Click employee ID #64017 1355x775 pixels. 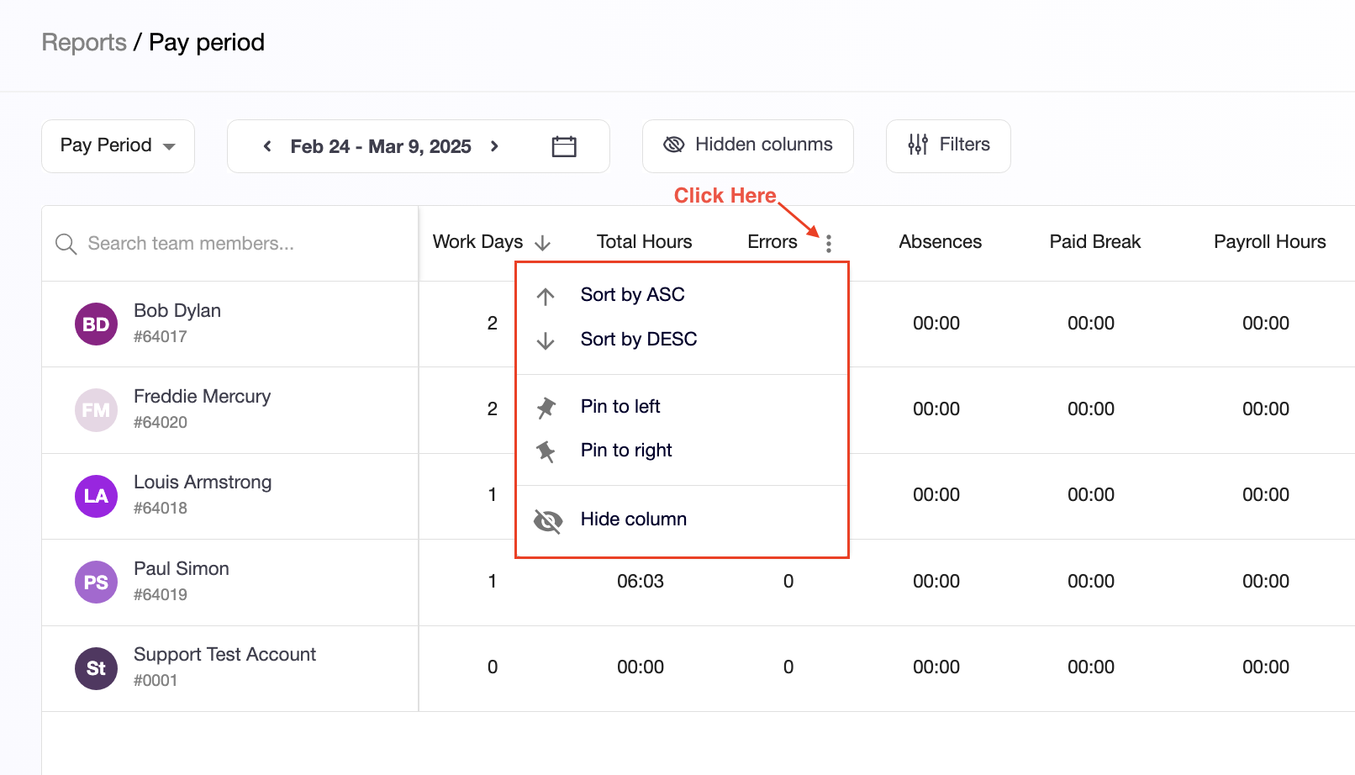pos(161,337)
